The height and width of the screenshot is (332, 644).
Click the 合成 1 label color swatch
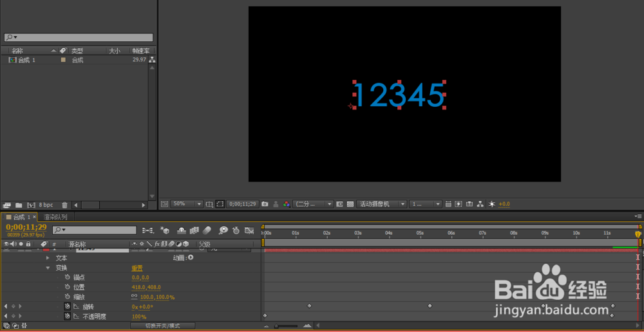63,60
